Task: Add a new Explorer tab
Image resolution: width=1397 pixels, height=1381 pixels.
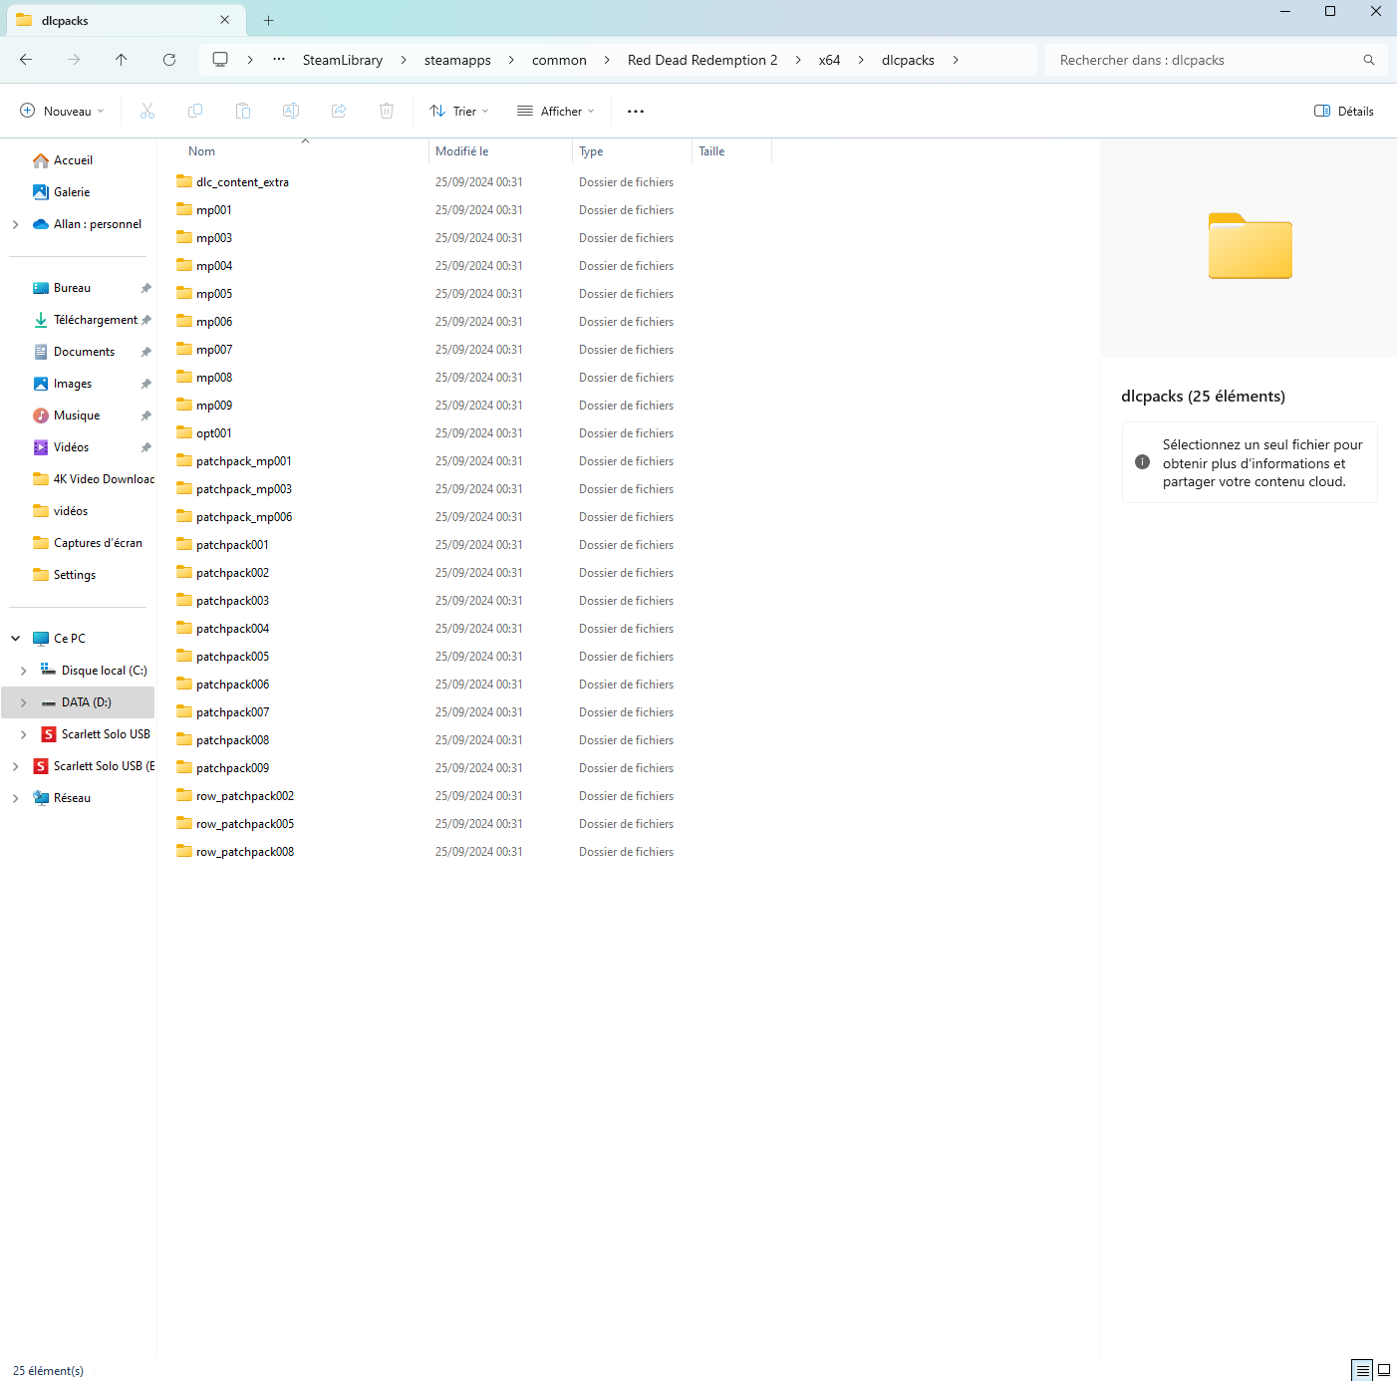Action: tap(269, 20)
